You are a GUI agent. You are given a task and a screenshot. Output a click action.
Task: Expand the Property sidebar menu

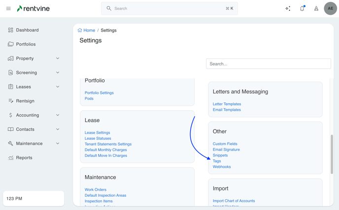(58, 59)
